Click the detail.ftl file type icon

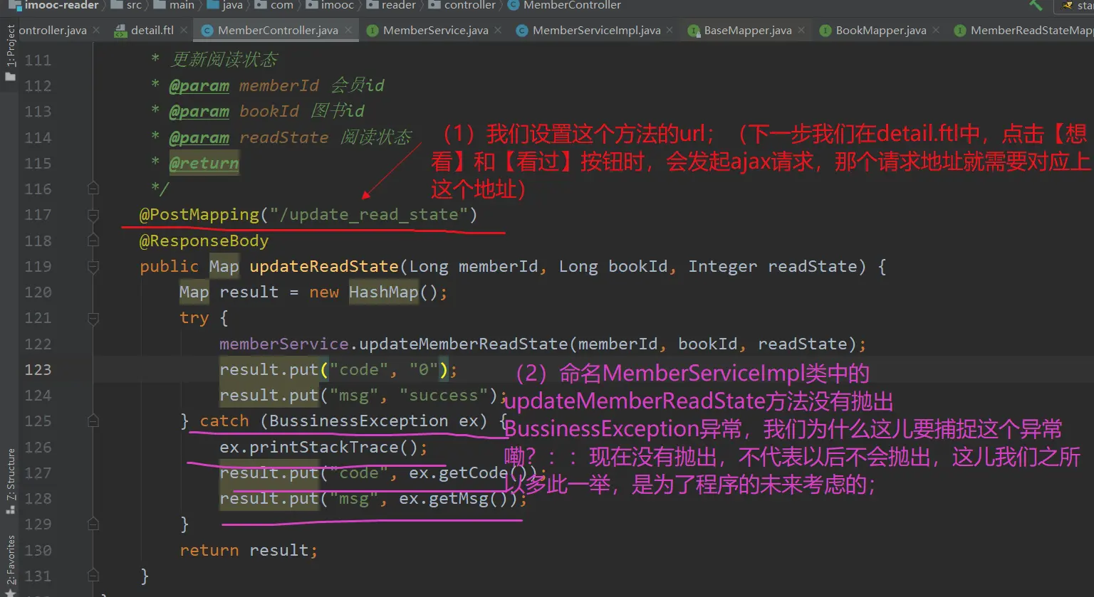(119, 31)
